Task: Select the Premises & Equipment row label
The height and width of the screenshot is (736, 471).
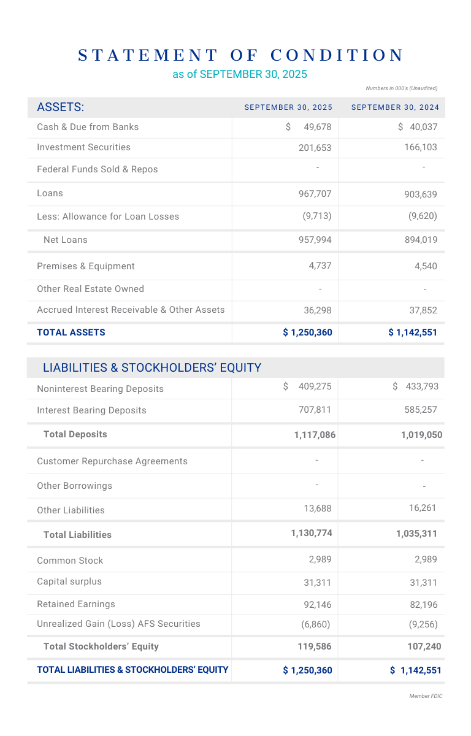Action: point(86,266)
